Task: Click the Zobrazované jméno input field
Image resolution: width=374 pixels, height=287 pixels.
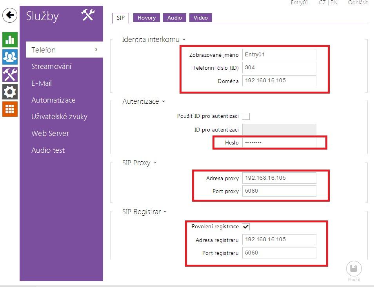Action: [279, 54]
